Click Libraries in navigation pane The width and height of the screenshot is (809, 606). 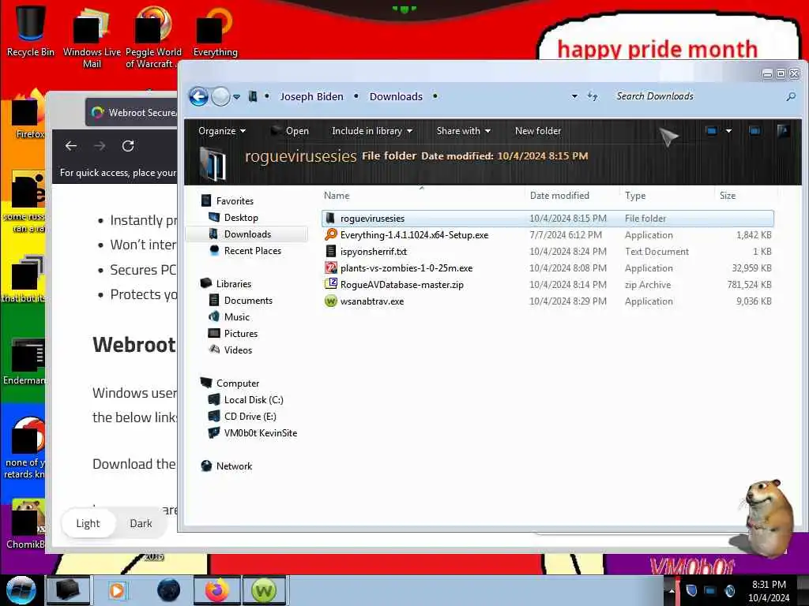233,284
